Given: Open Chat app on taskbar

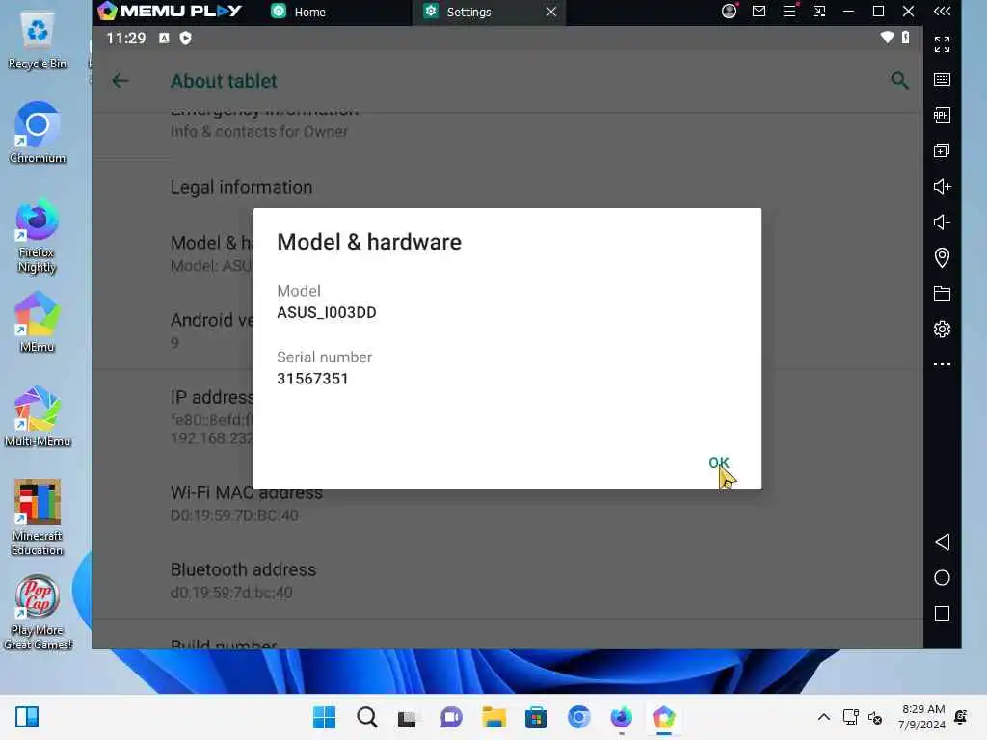Looking at the screenshot, I should pyautogui.click(x=451, y=717).
